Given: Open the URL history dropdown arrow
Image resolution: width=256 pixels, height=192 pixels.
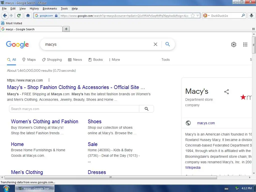Looking at the screenshot, I should click(198, 16).
